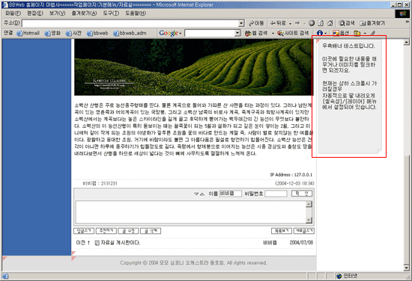Click the Refresh page icon
Viewport: 412px width, 281px height.
(x=321, y=23)
